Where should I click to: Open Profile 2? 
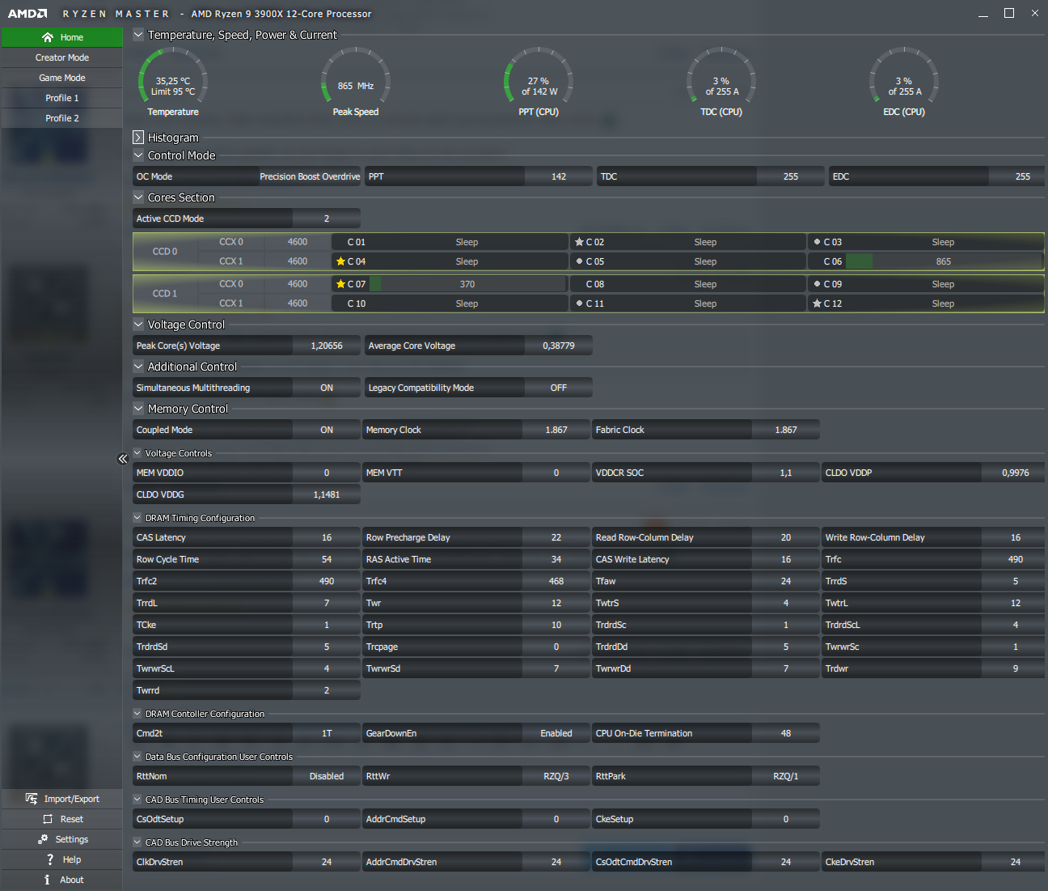[x=62, y=118]
